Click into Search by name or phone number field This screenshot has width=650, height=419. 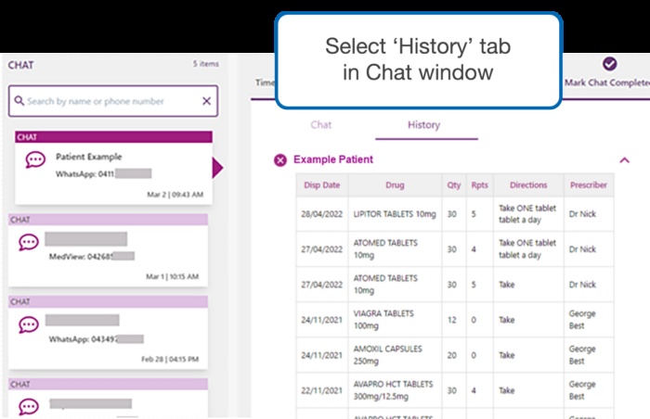[x=112, y=101]
